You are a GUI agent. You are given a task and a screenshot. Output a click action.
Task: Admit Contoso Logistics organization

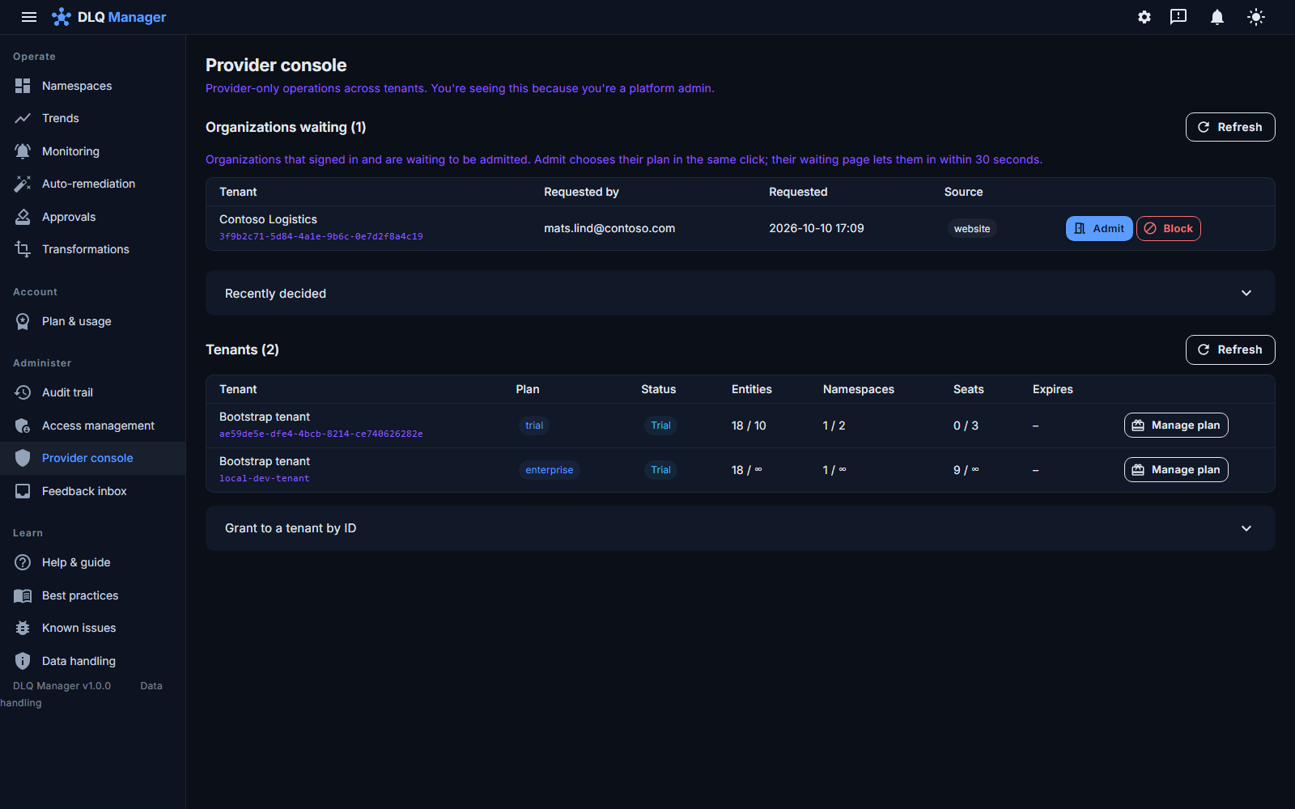1099,229
